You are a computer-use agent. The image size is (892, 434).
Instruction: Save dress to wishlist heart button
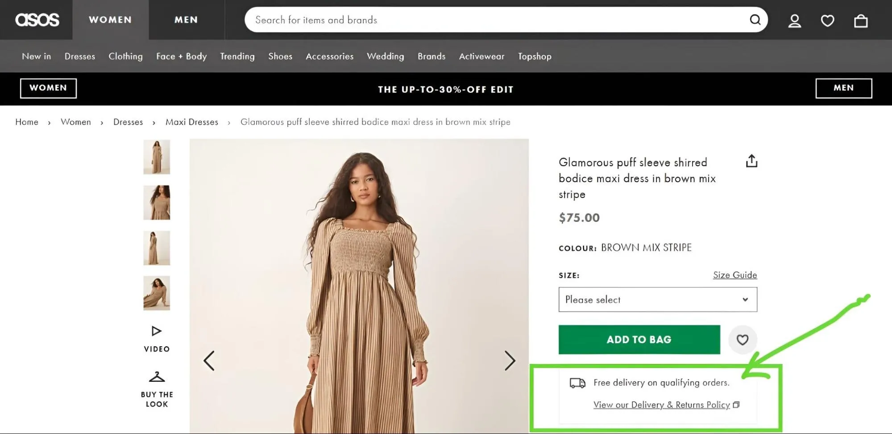click(x=742, y=340)
